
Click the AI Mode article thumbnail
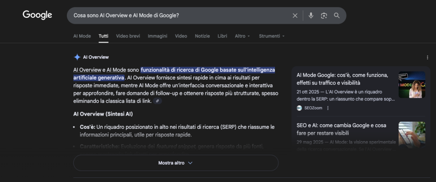pos(412,85)
